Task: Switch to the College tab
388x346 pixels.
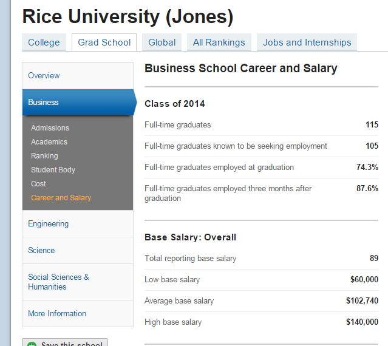Action: (44, 42)
